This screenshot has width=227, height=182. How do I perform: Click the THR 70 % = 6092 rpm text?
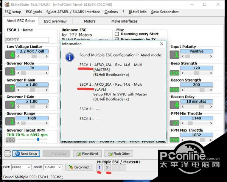(27, 135)
